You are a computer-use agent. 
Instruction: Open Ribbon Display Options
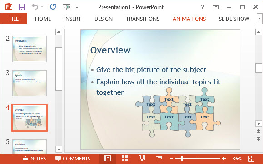pyautogui.click(x=216, y=7)
